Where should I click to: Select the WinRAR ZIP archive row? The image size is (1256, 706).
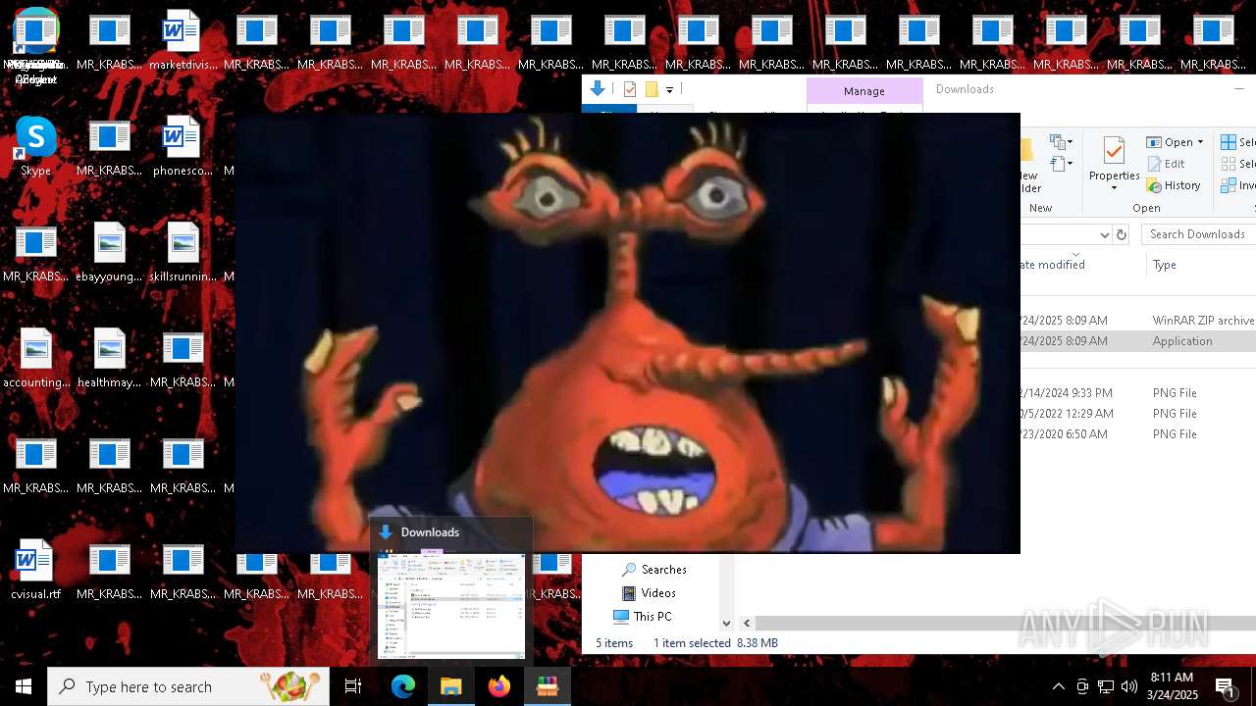(1138, 321)
